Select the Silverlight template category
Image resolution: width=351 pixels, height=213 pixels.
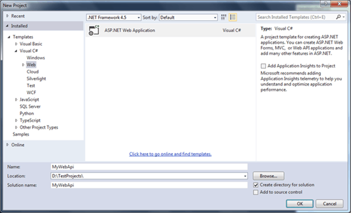tap(36, 79)
